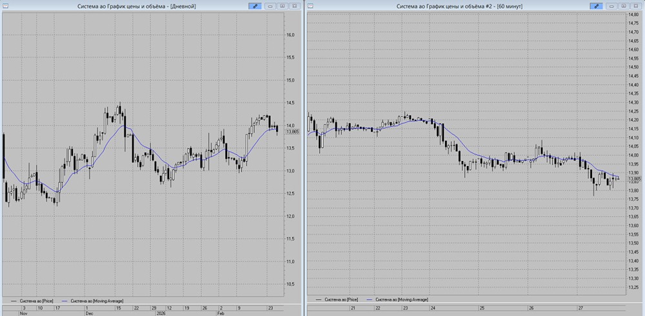Click date label '21' on 60-minute time axis
The width and height of the screenshot is (645, 316).
coord(353,308)
